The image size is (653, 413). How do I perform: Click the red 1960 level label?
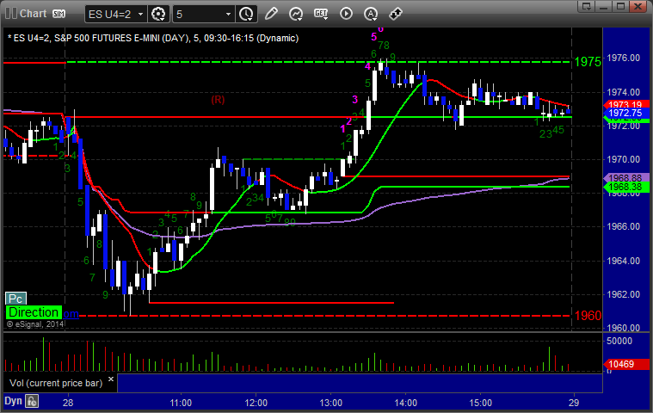588,316
